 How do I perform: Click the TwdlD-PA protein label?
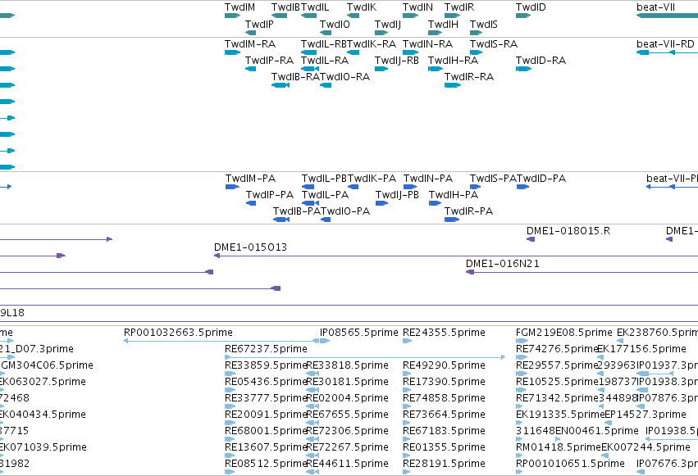pos(541,179)
